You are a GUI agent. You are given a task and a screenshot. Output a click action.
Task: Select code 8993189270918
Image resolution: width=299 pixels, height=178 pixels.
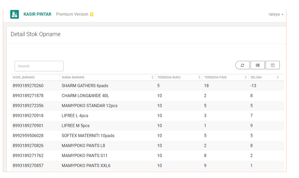point(28,116)
